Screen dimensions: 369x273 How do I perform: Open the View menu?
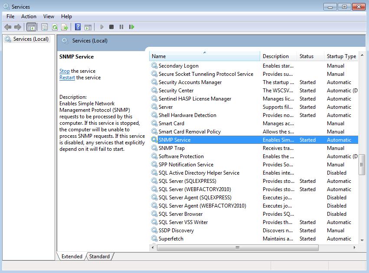point(49,16)
